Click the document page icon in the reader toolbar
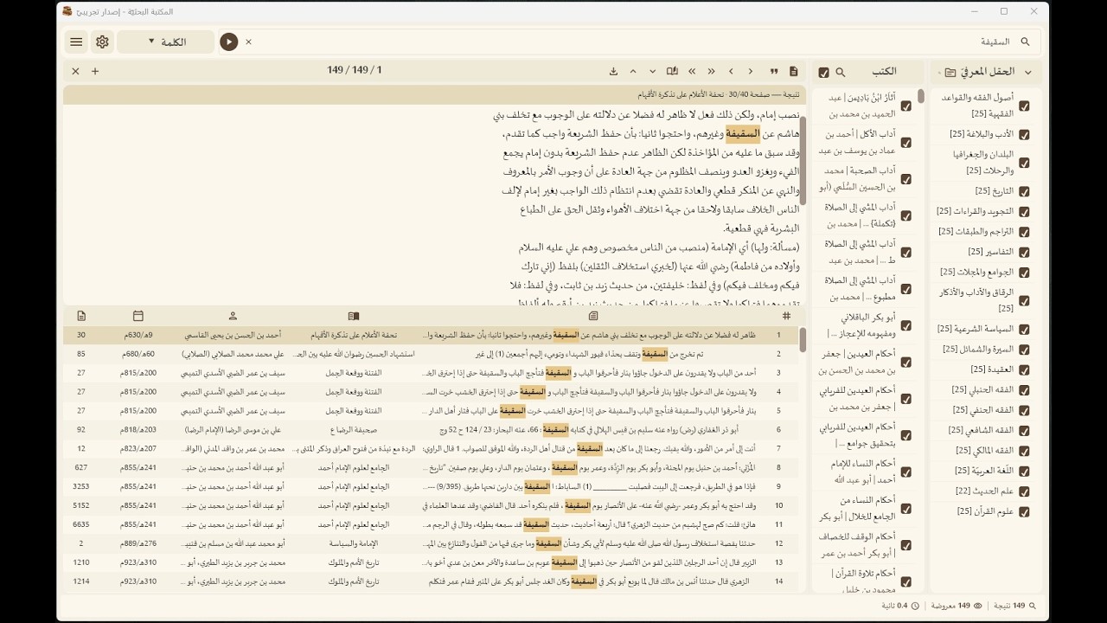 [794, 71]
